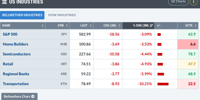Select the Bellwether Industries tab
Image resolution: width=200 pixels, height=100 pixels.
(22, 15)
